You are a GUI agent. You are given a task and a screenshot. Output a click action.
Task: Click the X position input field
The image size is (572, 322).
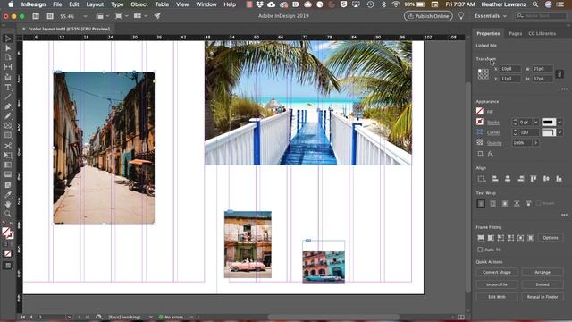point(510,69)
